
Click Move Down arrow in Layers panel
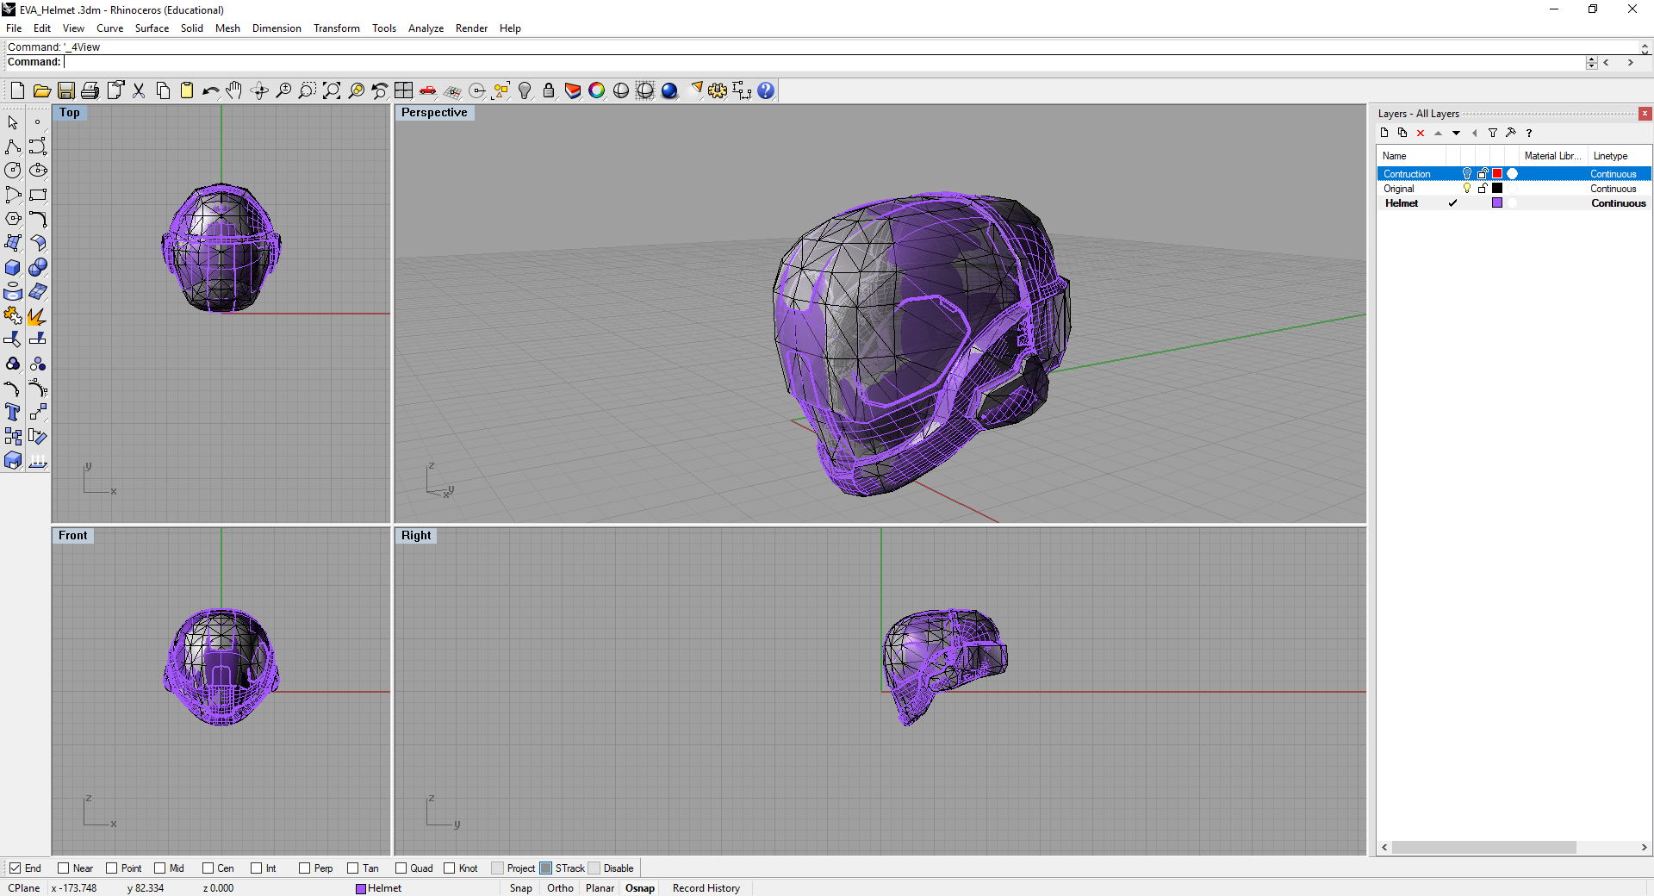(1457, 133)
